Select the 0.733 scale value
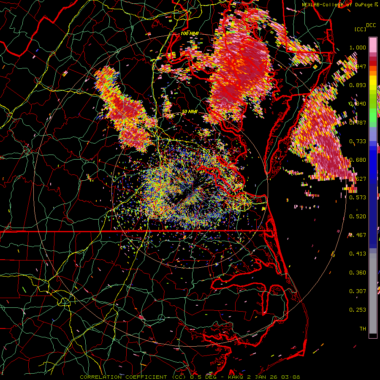The height and width of the screenshot is (380, 380). 358,141
